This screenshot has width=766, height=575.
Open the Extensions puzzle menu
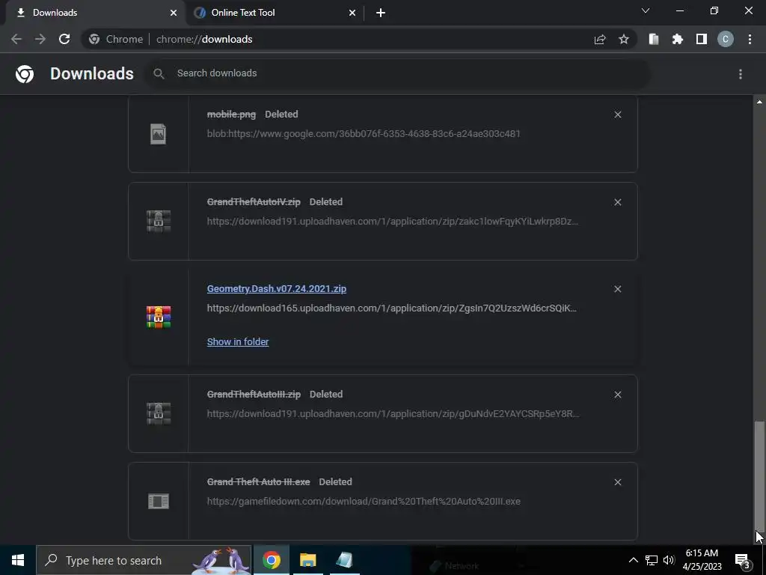click(x=678, y=39)
